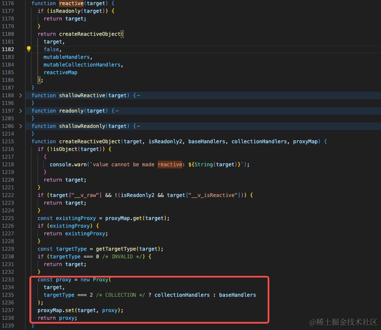Select the existingProxy variable on line 1225

click(75, 218)
